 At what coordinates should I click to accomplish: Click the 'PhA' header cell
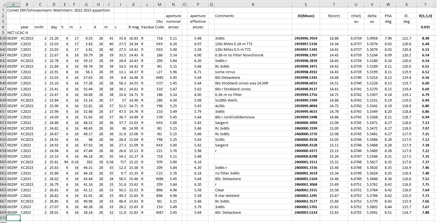tap(388, 16)
